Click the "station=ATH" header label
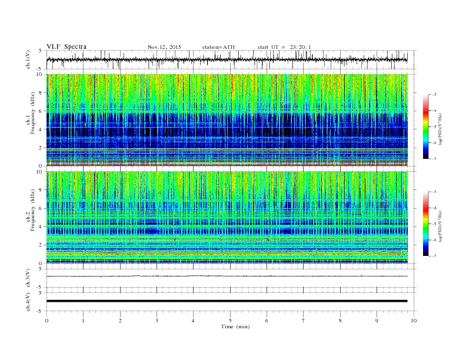Viewport: 466px width, 360px height. click(x=218, y=47)
